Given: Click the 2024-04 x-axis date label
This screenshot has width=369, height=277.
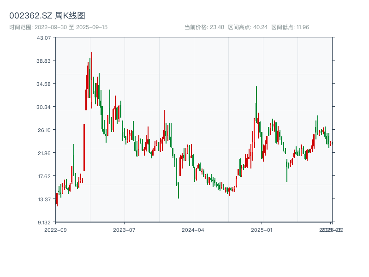Looking at the screenshot, I should [x=193, y=229].
